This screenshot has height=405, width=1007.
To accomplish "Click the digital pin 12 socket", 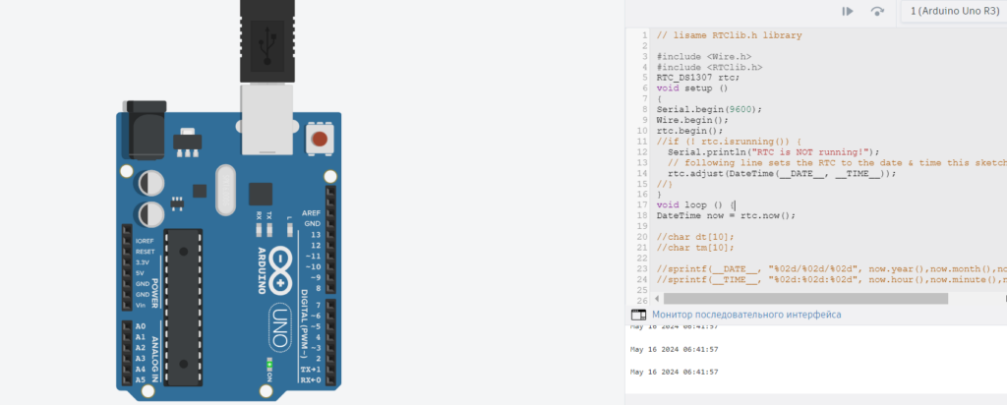I will coord(330,245).
